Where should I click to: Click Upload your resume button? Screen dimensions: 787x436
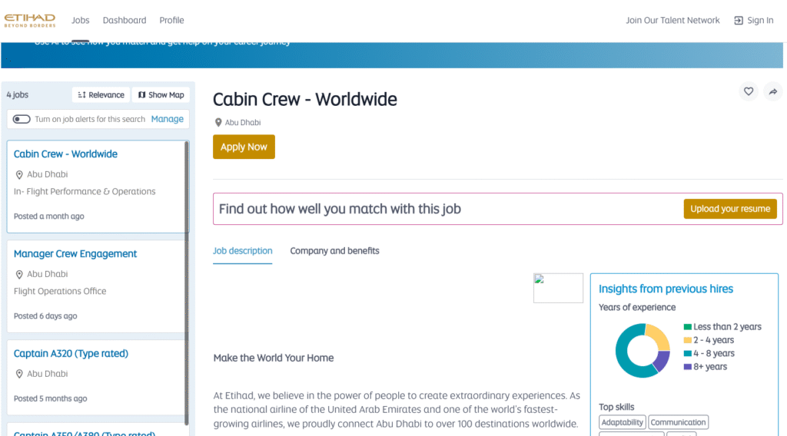pos(730,209)
